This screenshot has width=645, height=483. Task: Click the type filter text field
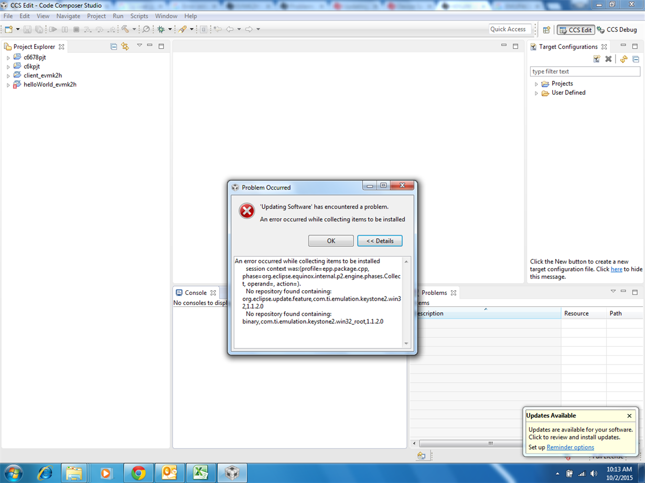(585, 72)
